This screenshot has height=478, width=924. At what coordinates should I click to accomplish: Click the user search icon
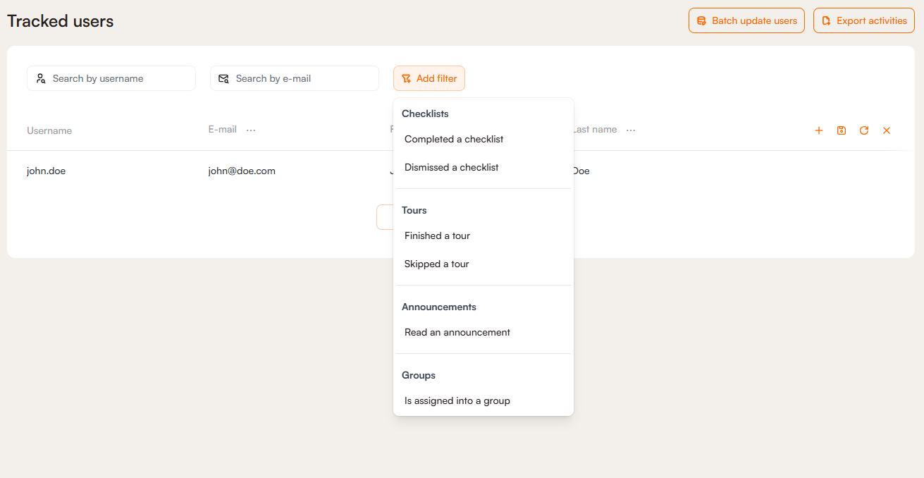tap(41, 78)
